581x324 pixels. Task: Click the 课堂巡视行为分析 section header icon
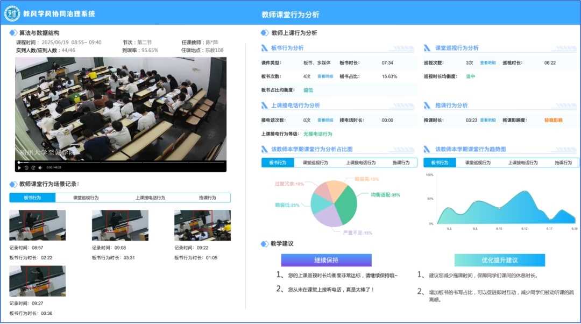(x=427, y=48)
